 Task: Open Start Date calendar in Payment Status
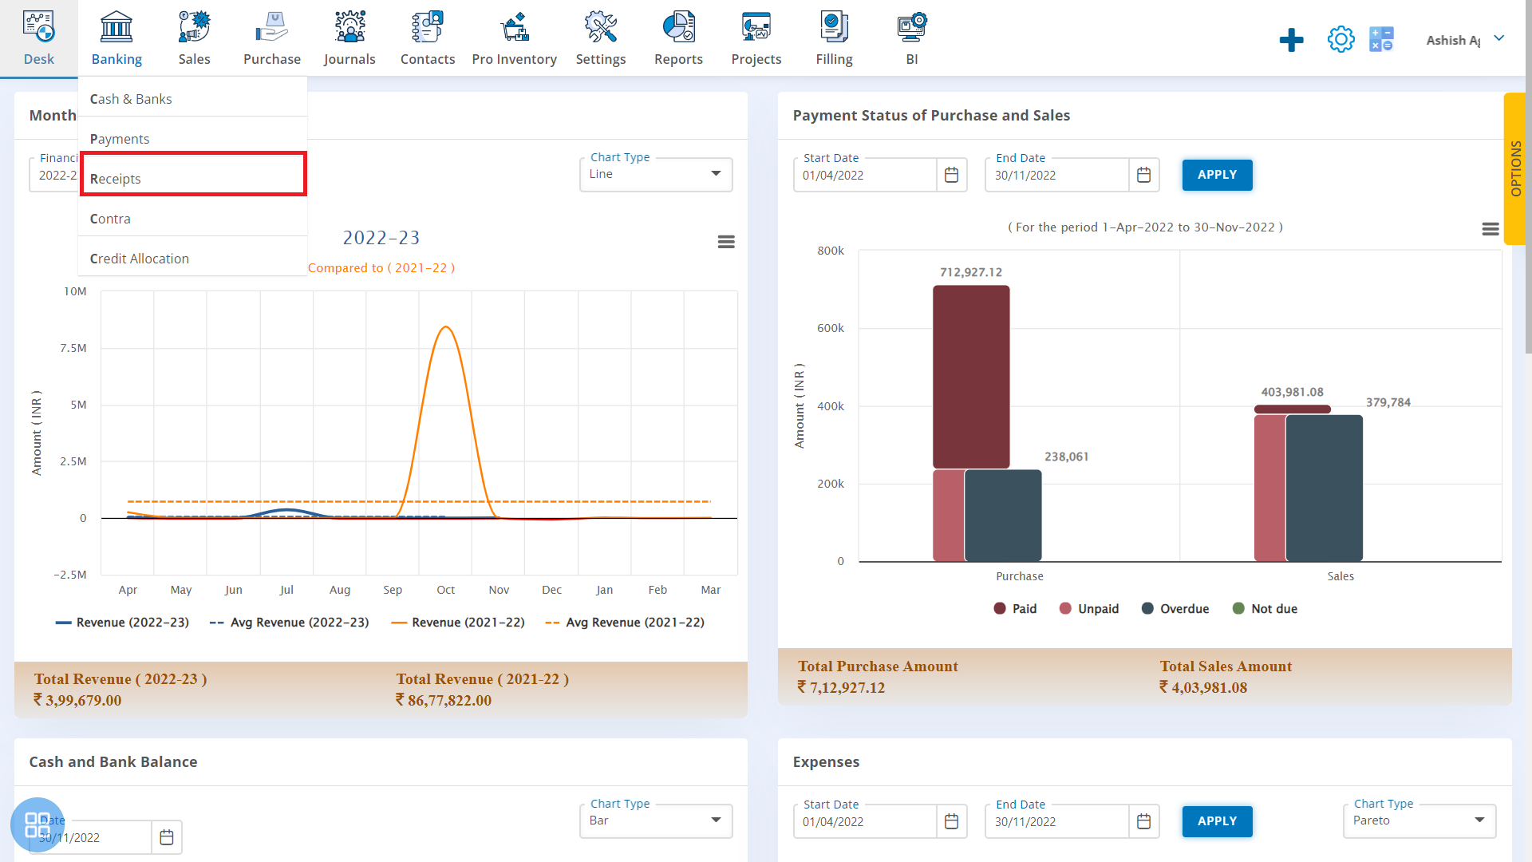(x=951, y=175)
